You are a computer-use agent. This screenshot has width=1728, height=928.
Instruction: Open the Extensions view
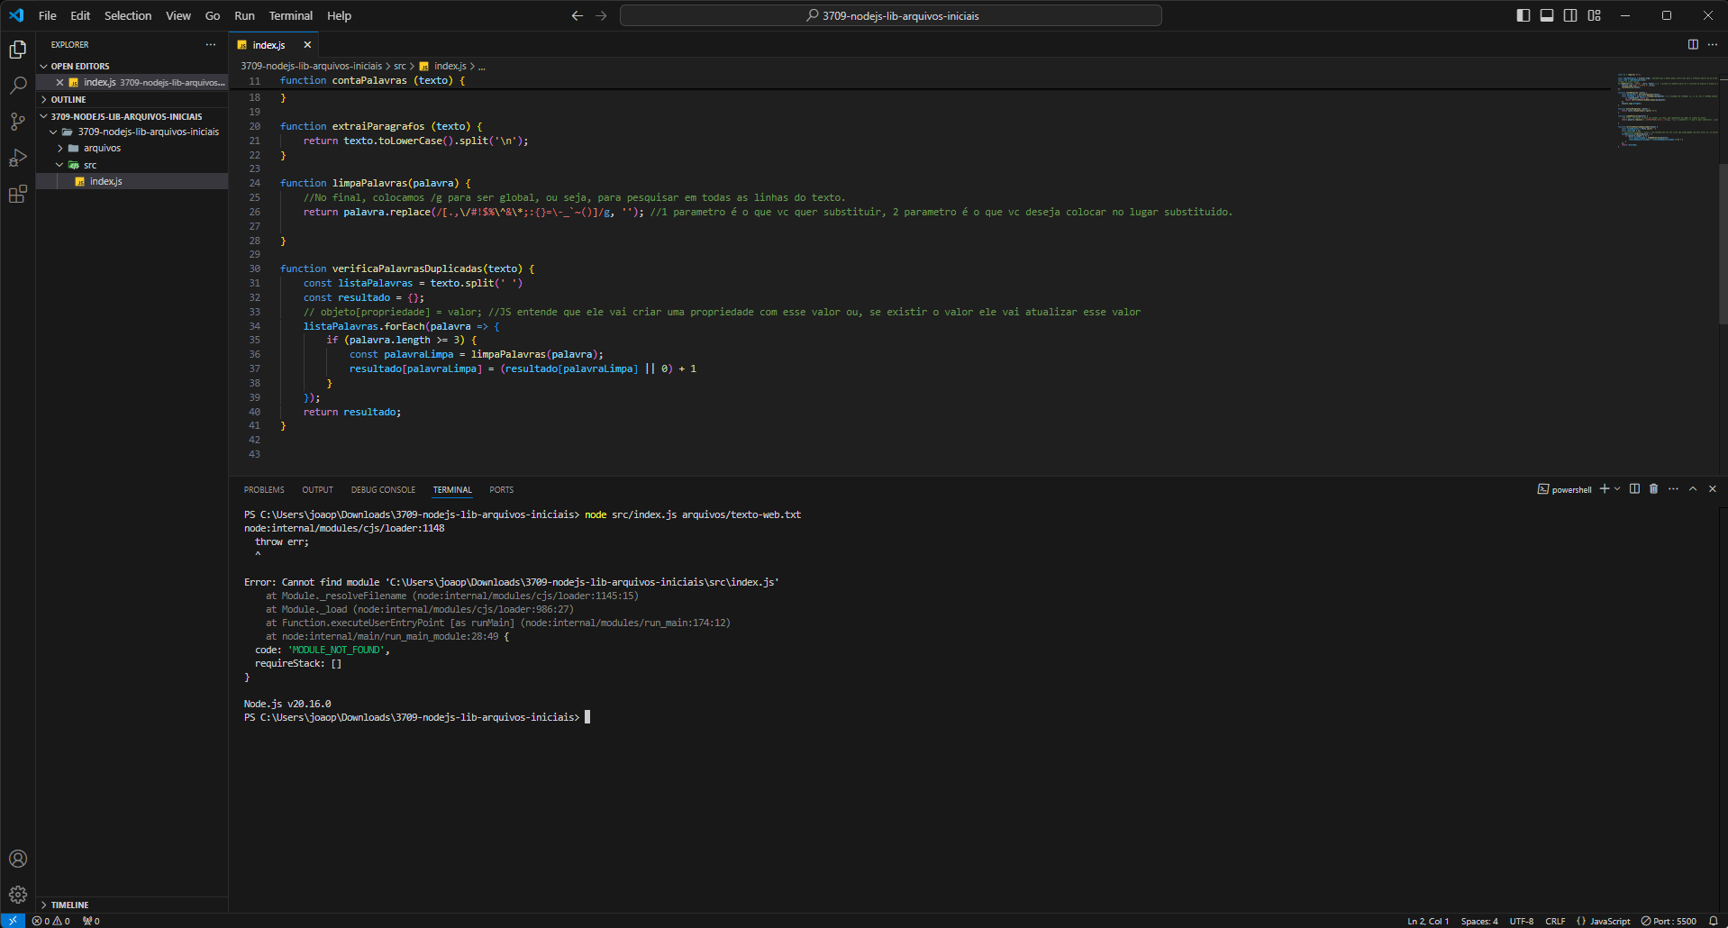[18, 194]
